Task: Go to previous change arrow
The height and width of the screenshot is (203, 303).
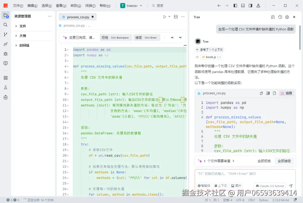Action: point(172,38)
